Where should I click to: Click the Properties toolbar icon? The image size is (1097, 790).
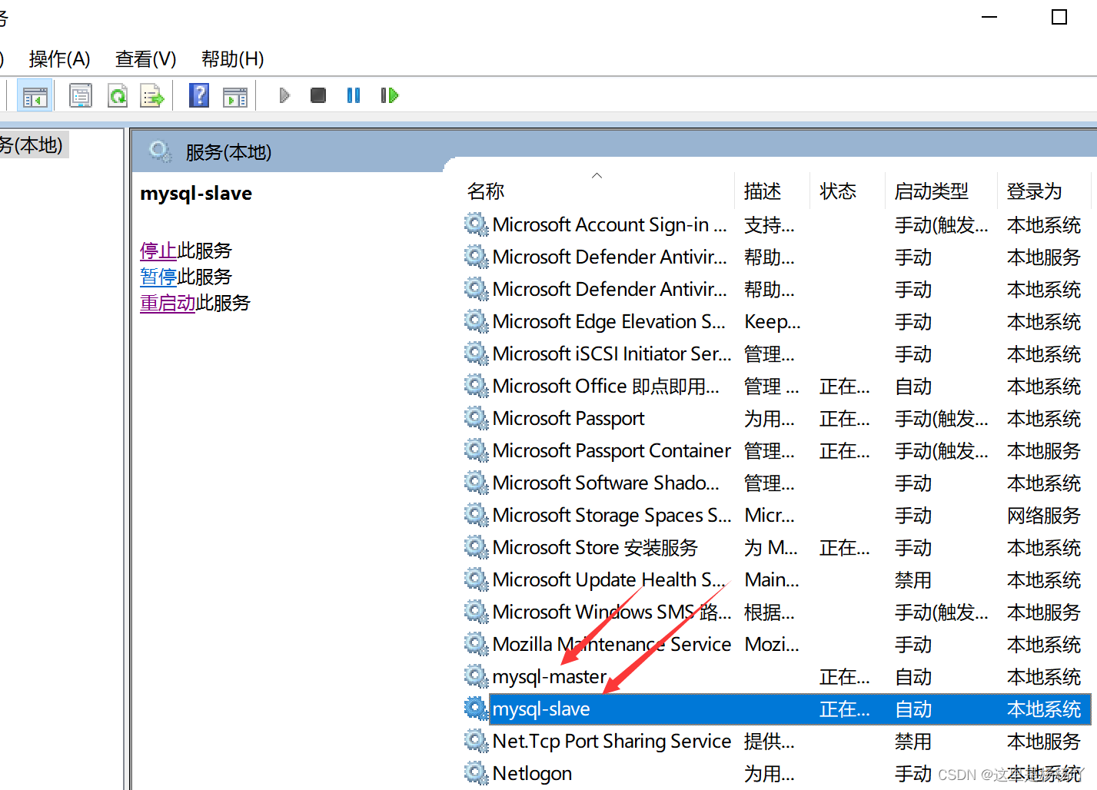point(81,96)
